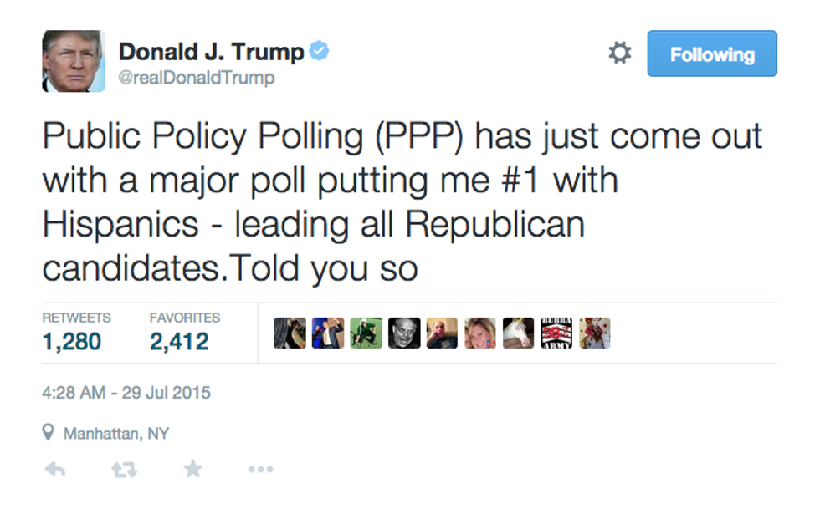The width and height of the screenshot is (820, 509).
Task: Click the reply arrow icon
Action: (x=55, y=469)
